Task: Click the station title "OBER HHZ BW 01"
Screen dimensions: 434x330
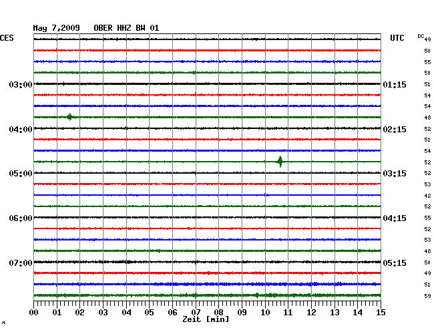Action: coord(126,28)
